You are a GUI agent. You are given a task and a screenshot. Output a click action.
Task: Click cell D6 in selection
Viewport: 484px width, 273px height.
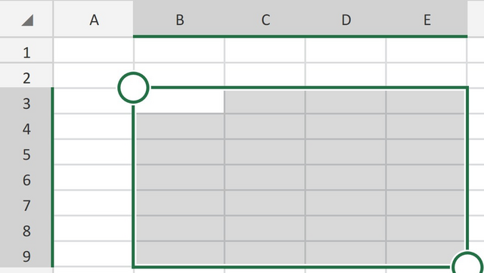(346, 177)
